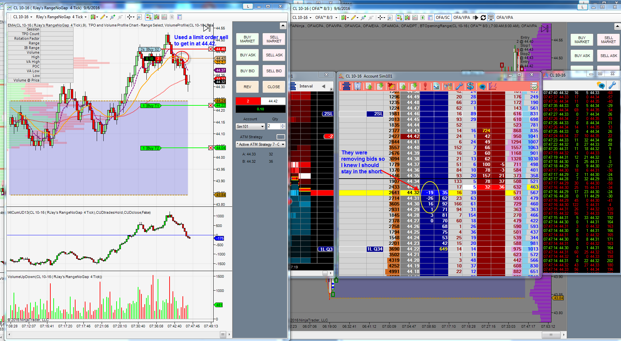This screenshot has width=621, height=341.
Task: Open the XY chart icon in DOM toolbar
Action: [x=493, y=86]
